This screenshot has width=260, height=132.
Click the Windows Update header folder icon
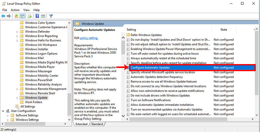coord(77,24)
